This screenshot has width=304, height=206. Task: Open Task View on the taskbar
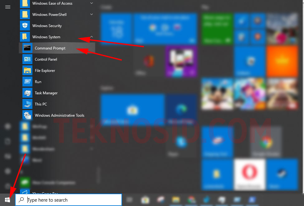[129, 200]
